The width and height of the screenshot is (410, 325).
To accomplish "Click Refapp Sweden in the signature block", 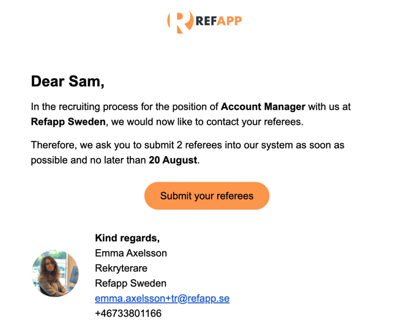I will click(x=130, y=283).
